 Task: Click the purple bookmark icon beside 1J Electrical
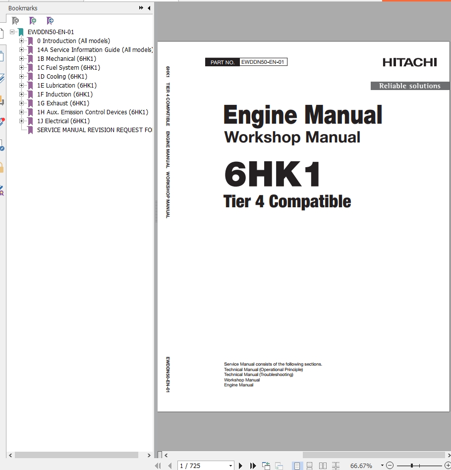30,121
